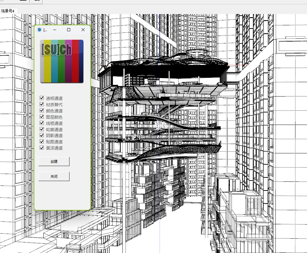Click the 创建 button
Screen dimensions: 307x253
[54, 161]
